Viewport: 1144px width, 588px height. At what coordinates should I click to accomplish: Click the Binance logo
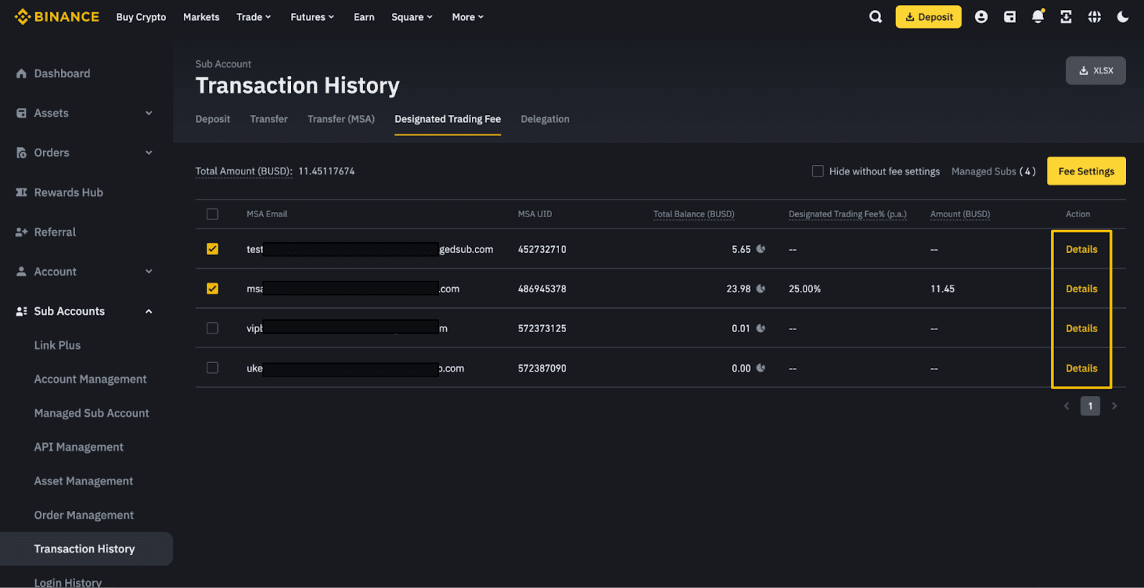[x=56, y=17]
